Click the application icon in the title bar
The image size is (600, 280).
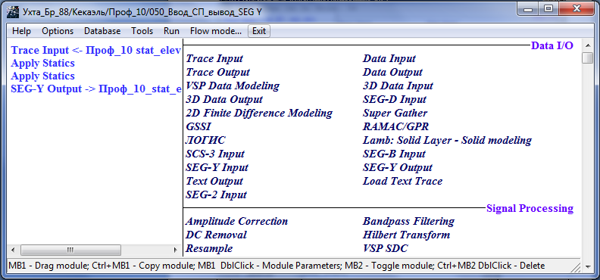point(13,12)
